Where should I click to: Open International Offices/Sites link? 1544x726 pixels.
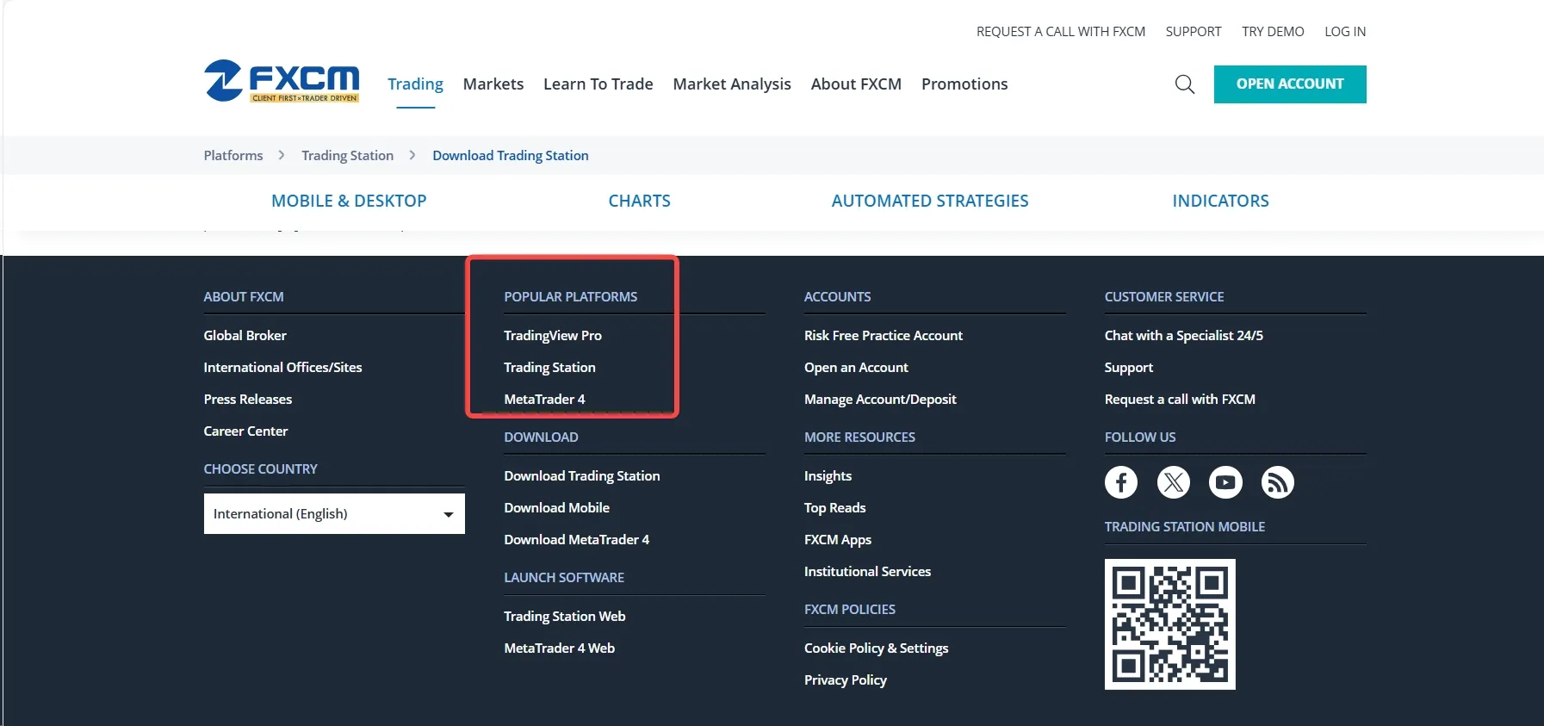[x=283, y=368]
